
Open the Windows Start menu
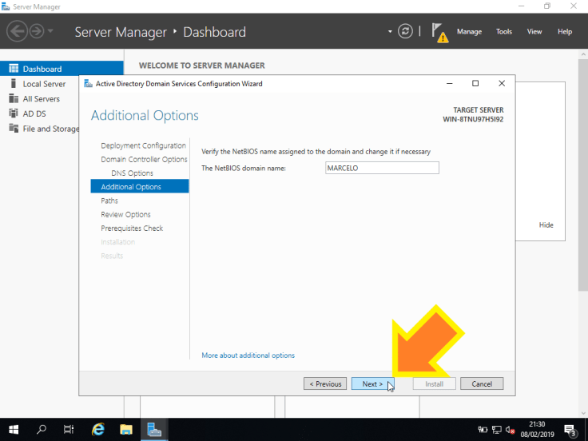[14, 430]
